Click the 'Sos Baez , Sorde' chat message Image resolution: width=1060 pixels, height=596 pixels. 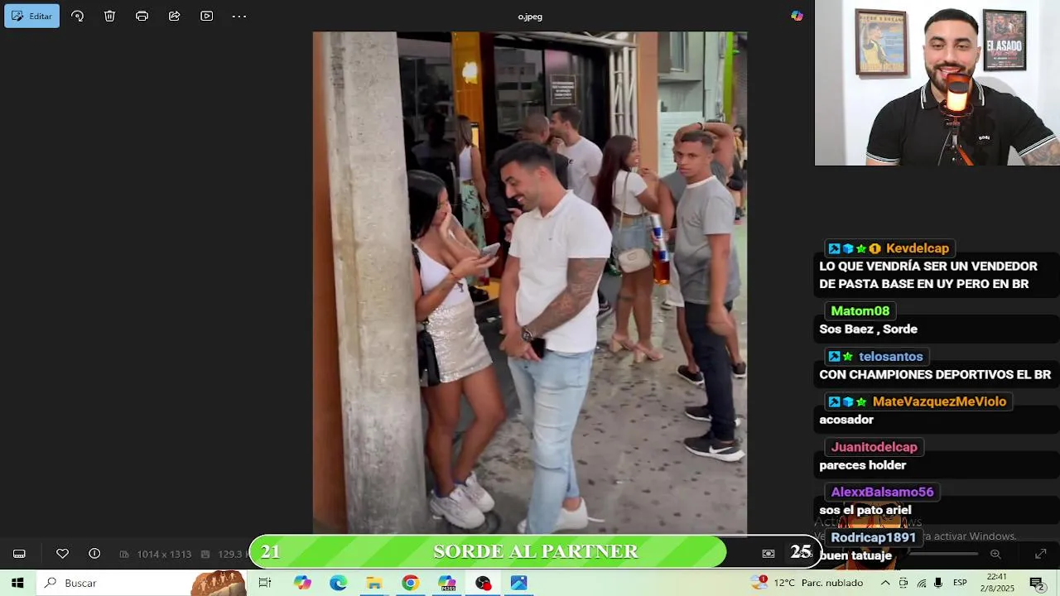[868, 329]
